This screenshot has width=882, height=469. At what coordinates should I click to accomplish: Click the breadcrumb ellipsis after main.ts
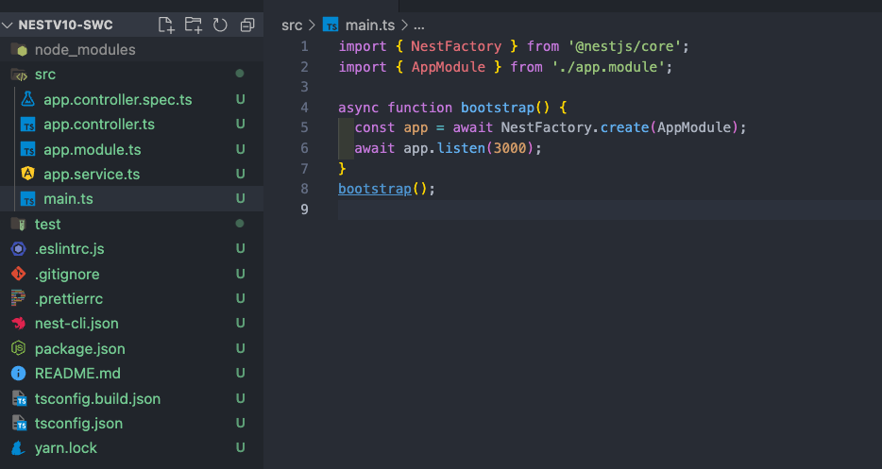pos(419,25)
